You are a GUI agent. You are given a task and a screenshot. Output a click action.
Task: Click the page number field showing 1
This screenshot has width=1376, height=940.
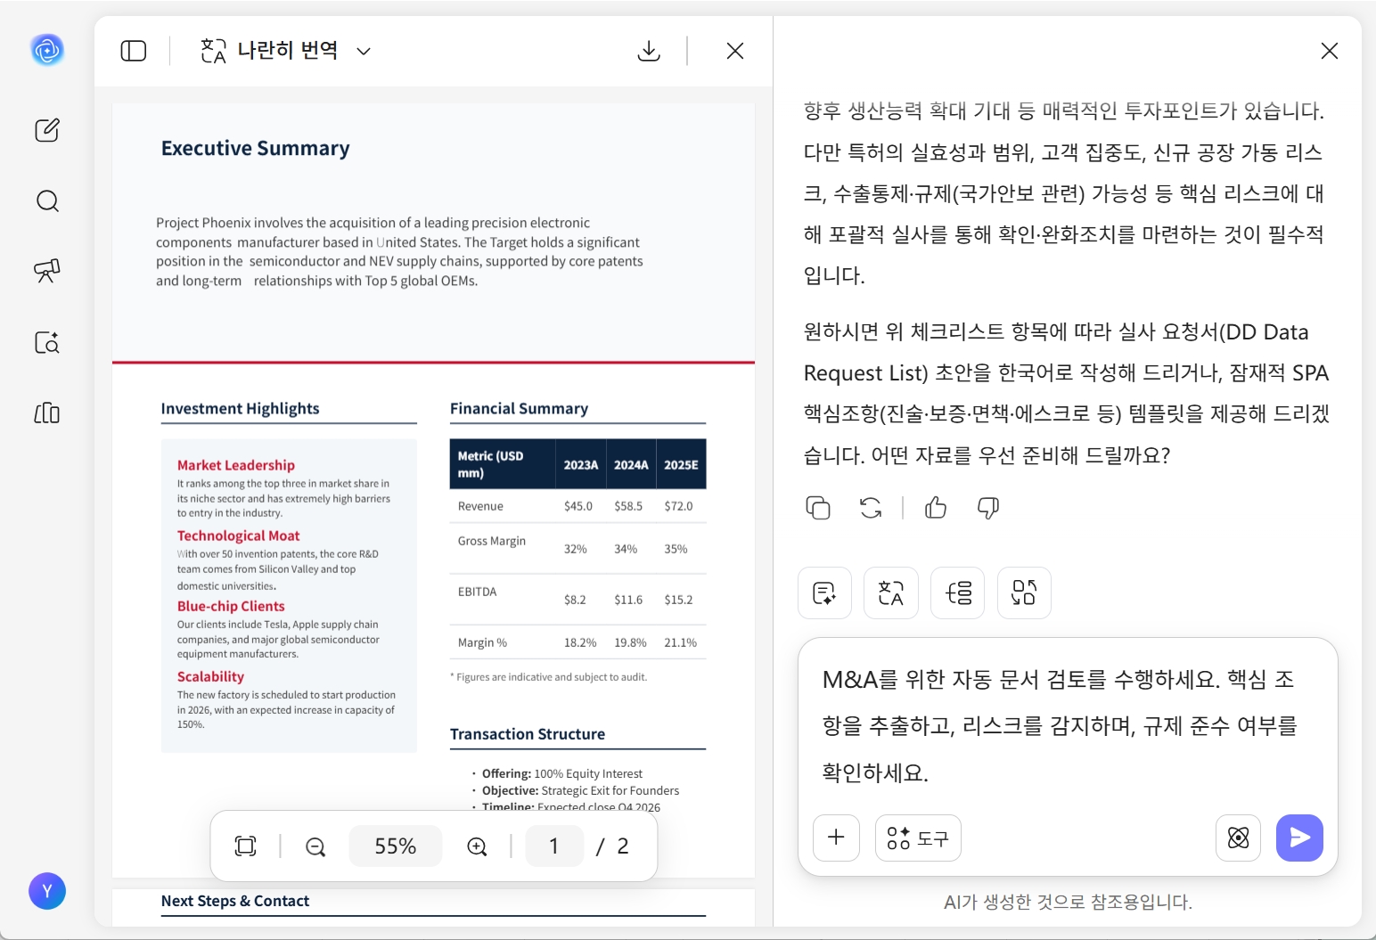pyautogui.click(x=554, y=846)
